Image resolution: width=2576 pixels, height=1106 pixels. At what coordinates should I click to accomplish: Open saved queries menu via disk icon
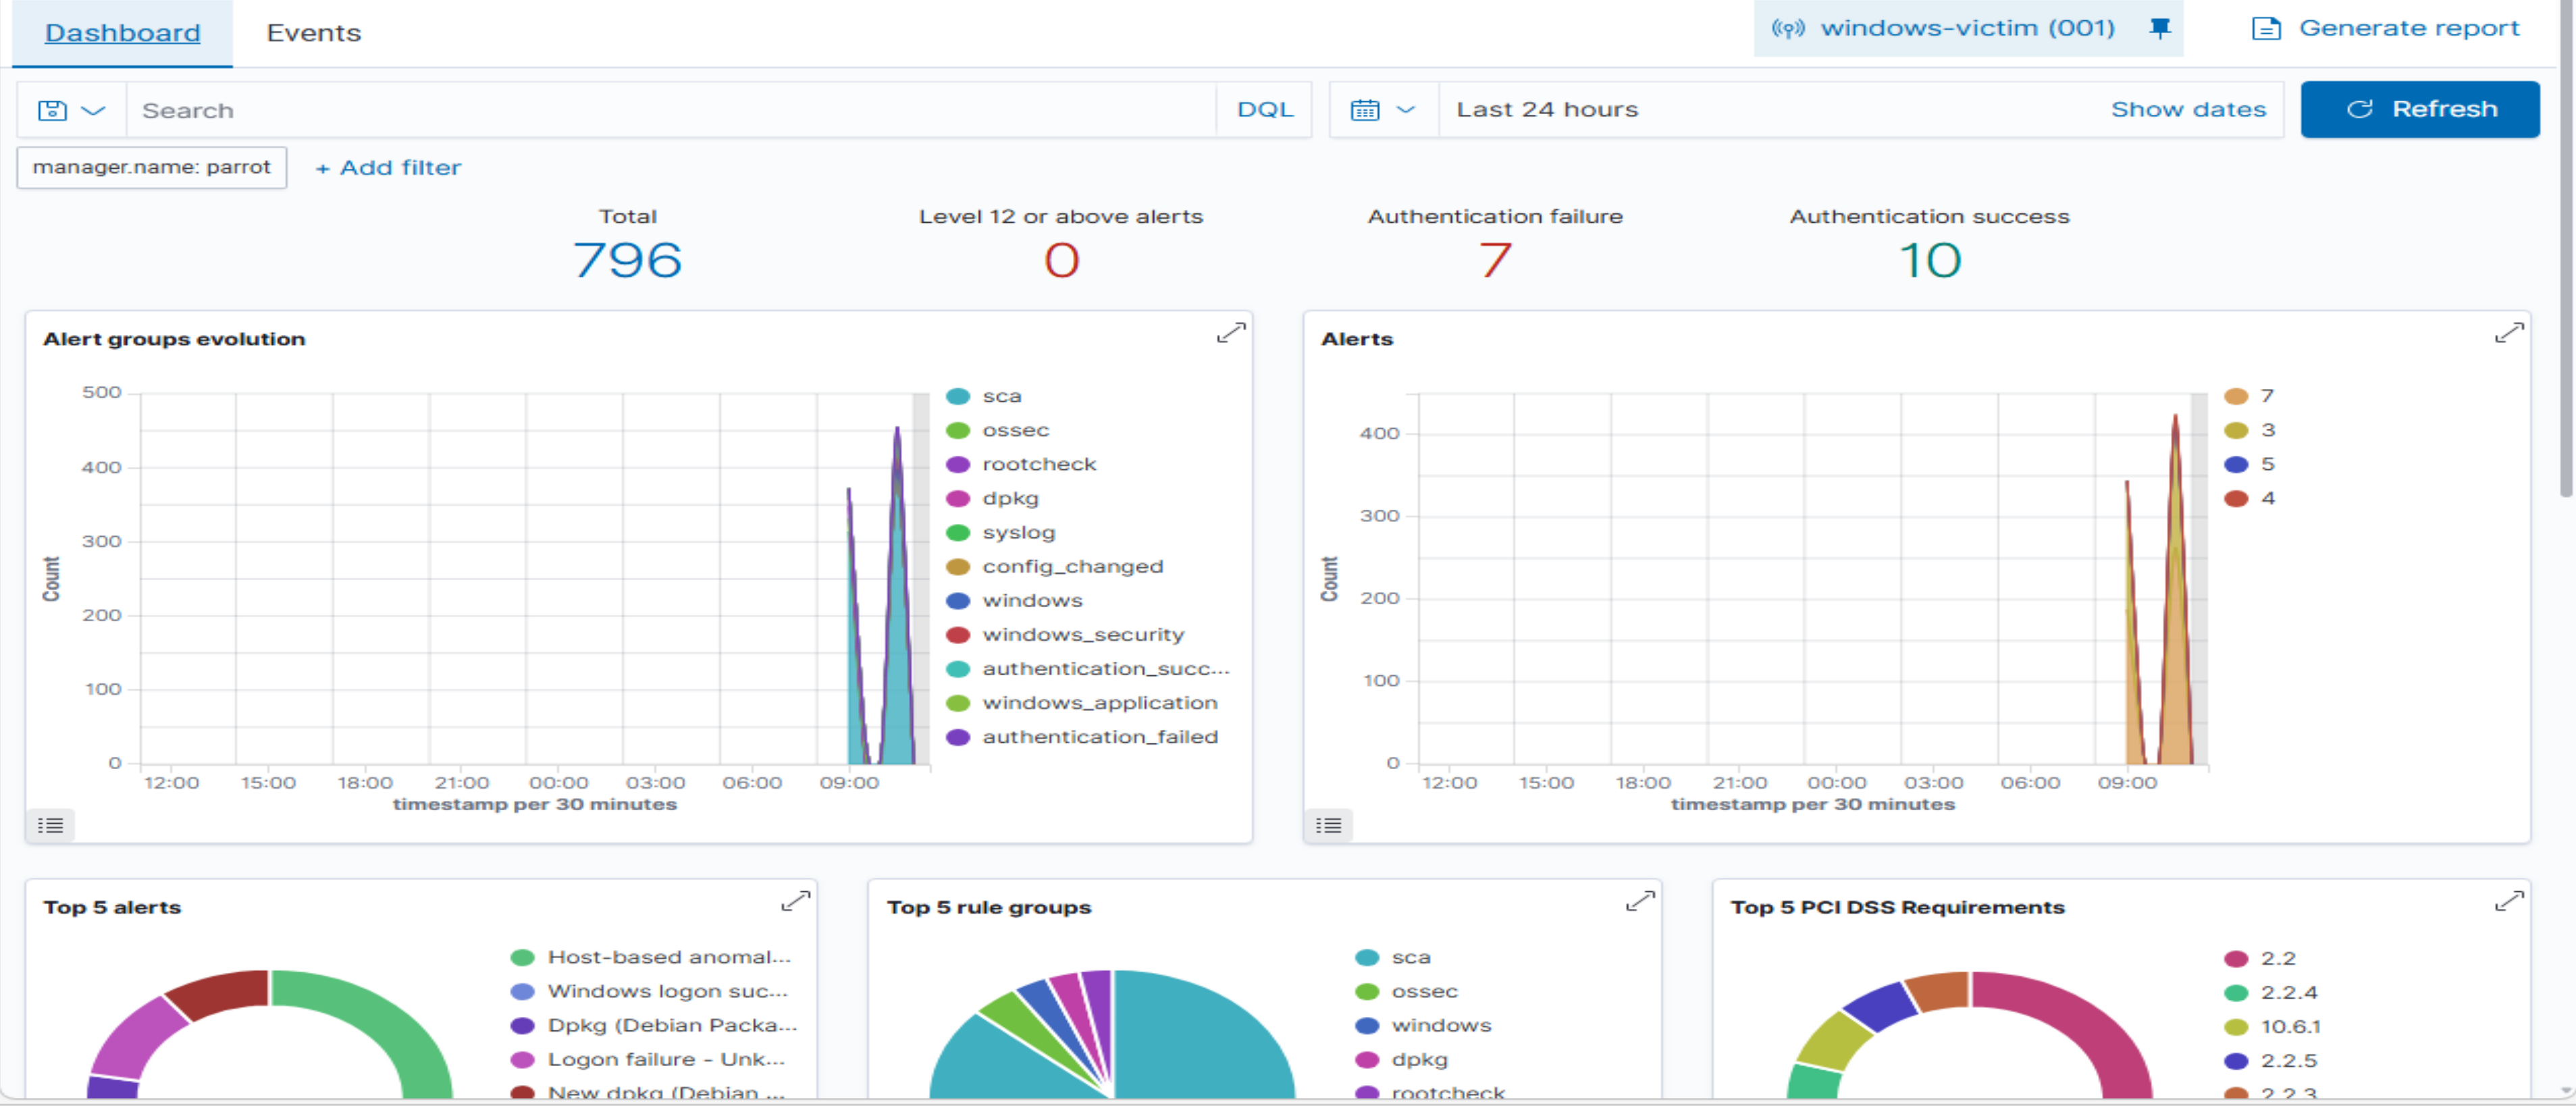[x=71, y=110]
